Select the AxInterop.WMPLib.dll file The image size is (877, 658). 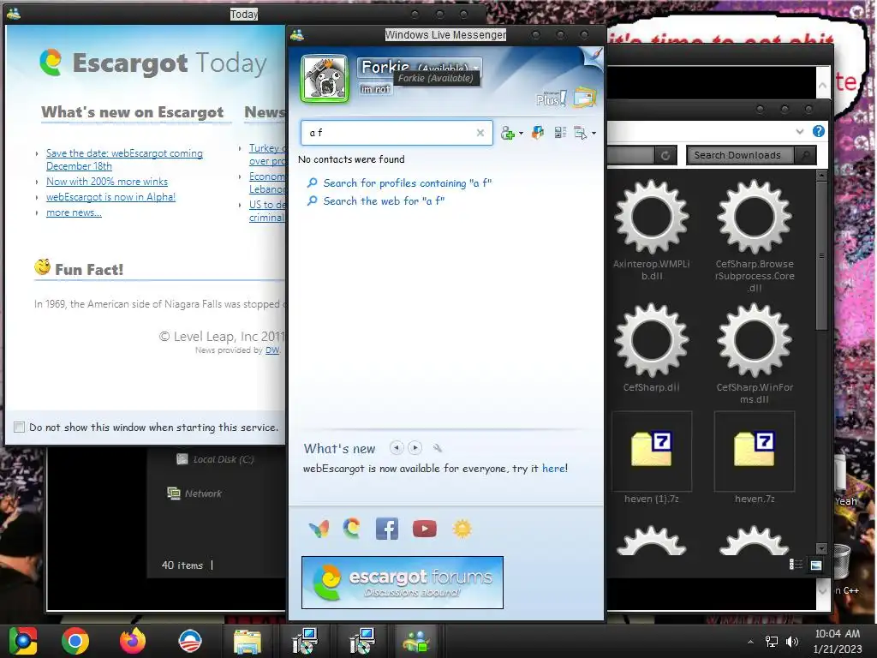tap(652, 230)
